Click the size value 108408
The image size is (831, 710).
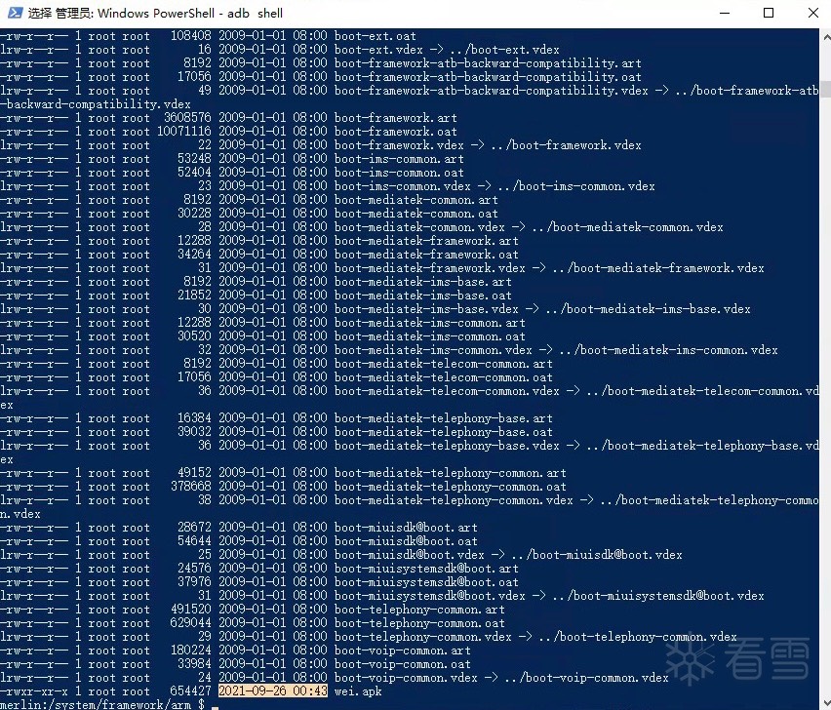click(191, 36)
